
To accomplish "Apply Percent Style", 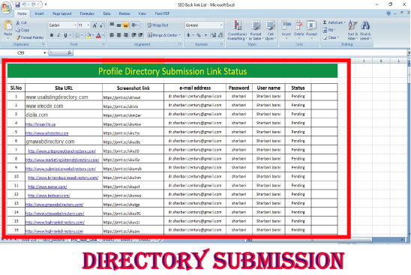I will pyautogui.click(x=199, y=34).
